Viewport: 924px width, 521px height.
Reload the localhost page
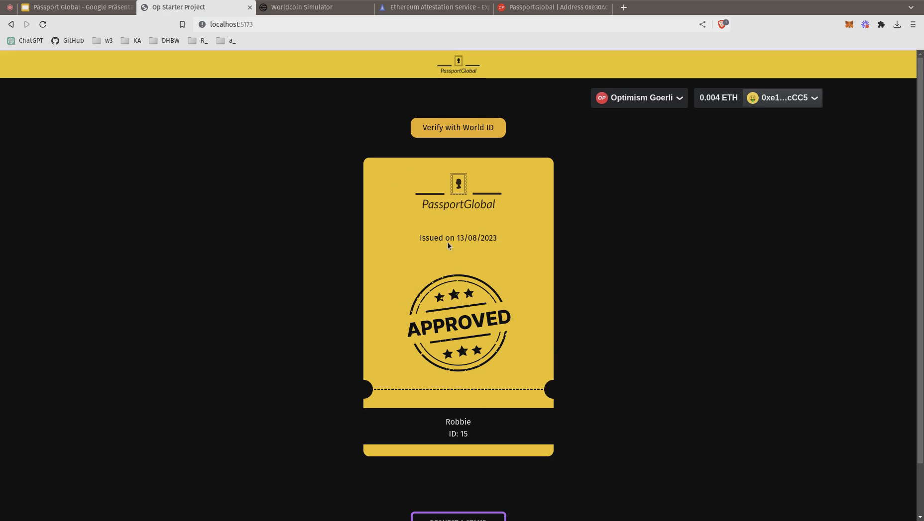pyautogui.click(x=43, y=24)
